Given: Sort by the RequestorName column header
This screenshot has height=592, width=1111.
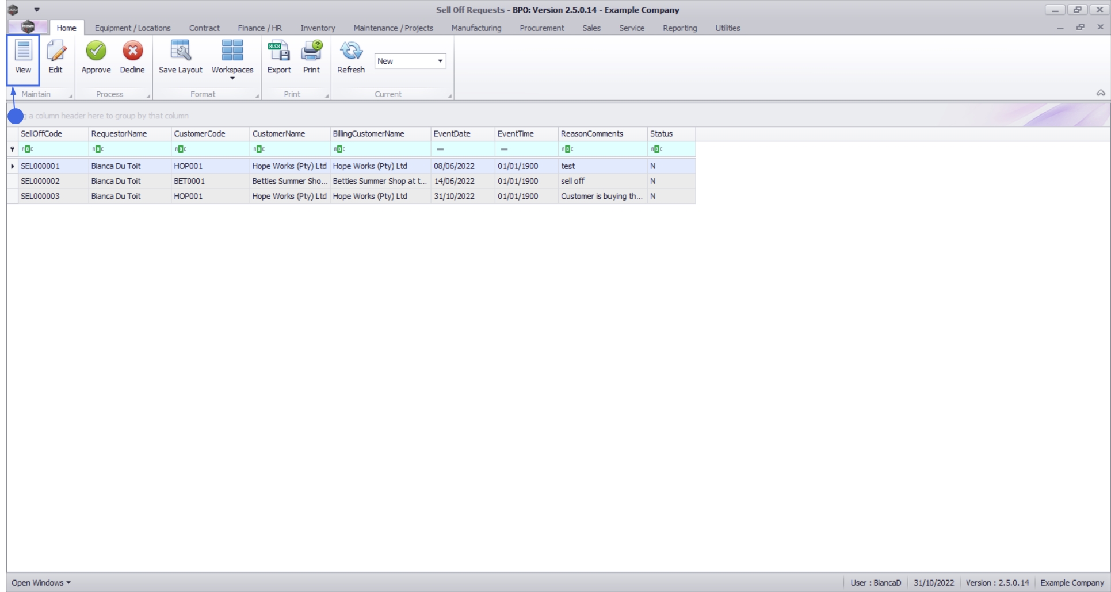Looking at the screenshot, I should (130, 134).
